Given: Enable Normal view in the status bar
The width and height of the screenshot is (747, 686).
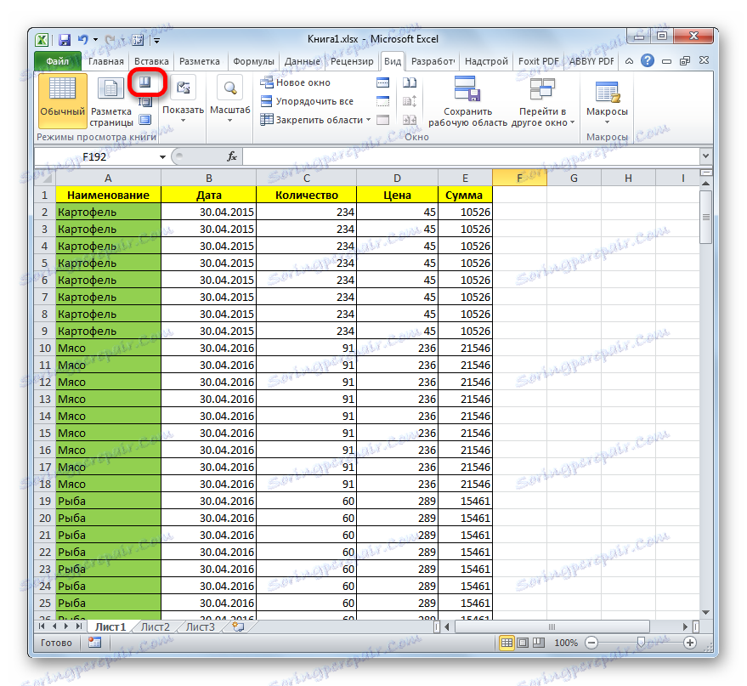Looking at the screenshot, I should pos(507,643).
